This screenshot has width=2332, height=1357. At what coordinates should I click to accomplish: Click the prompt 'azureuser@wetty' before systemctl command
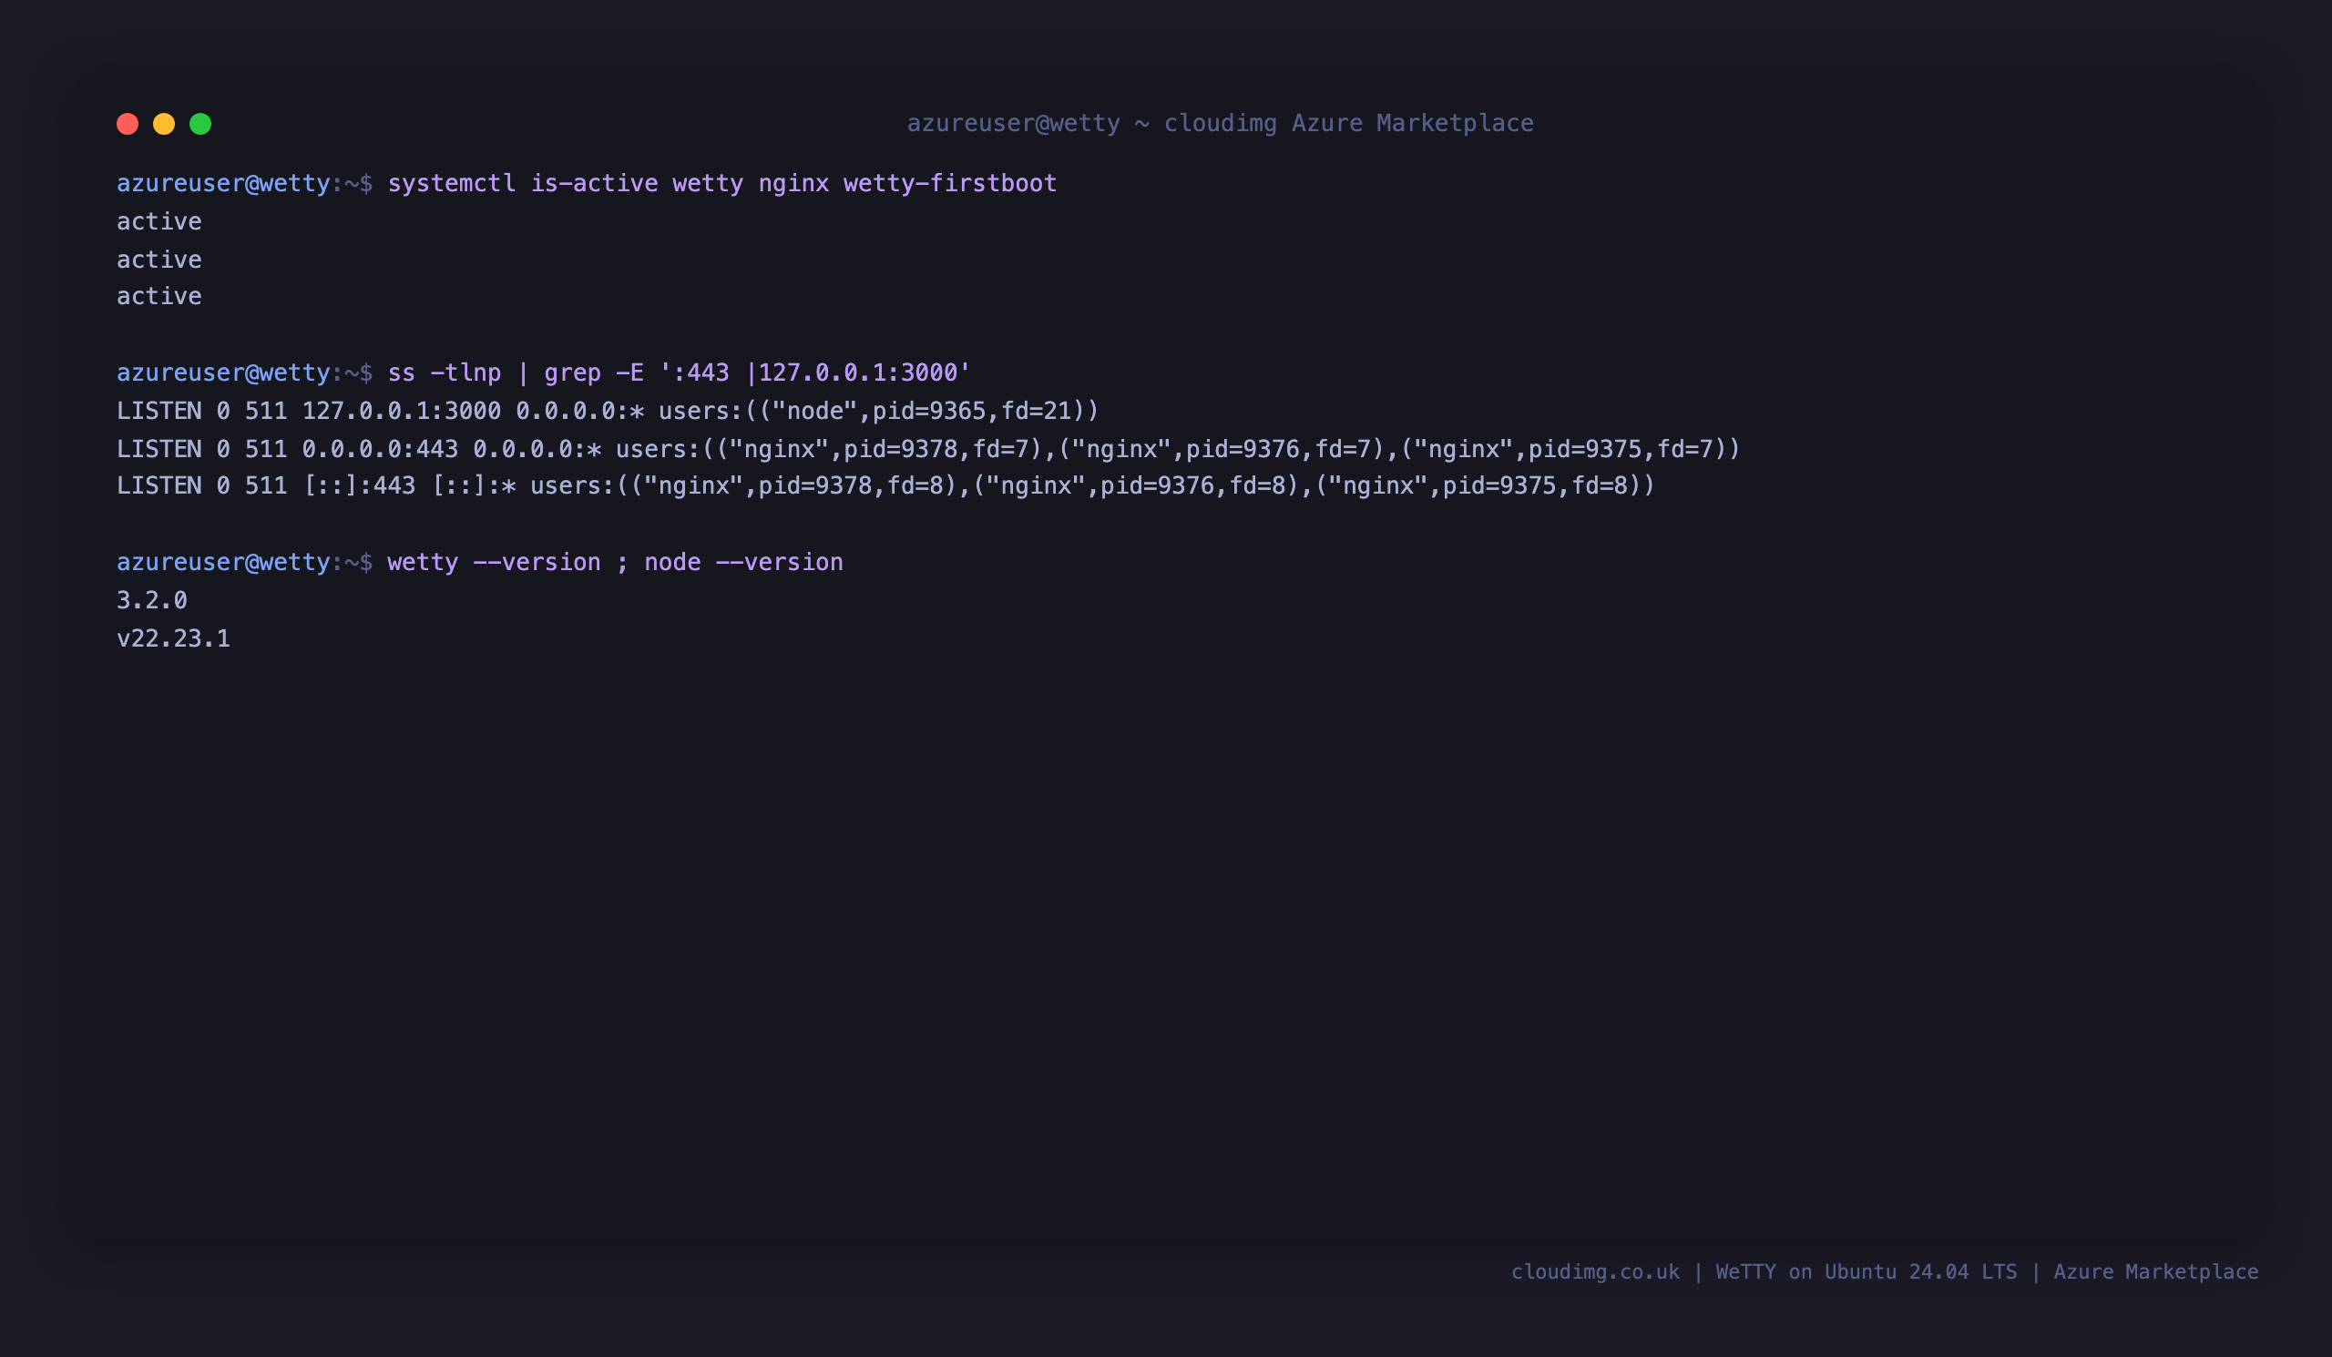pos(223,183)
